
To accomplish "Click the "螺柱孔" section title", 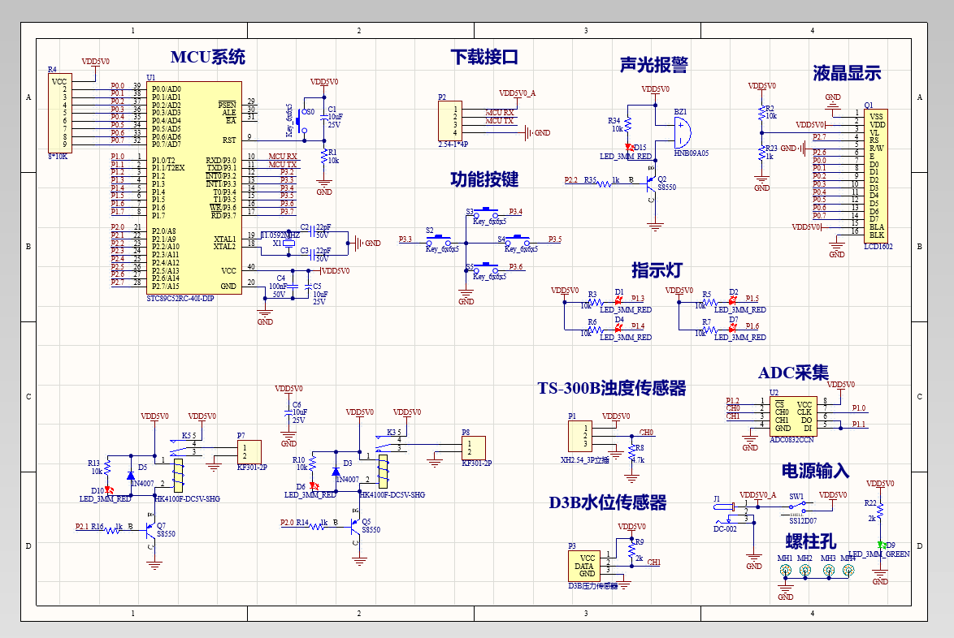I will (x=811, y=541).
